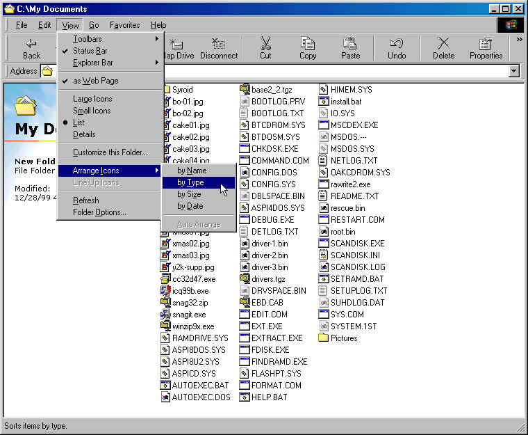Screen dimensions: 528x435
Task: Click the Cut scissors toolbar icon
Action: pyautogui.click(x=265, y=44)
